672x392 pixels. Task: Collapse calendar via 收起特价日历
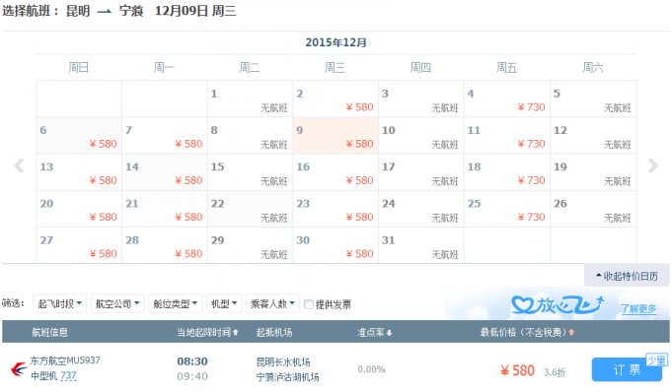click(627, 276)
